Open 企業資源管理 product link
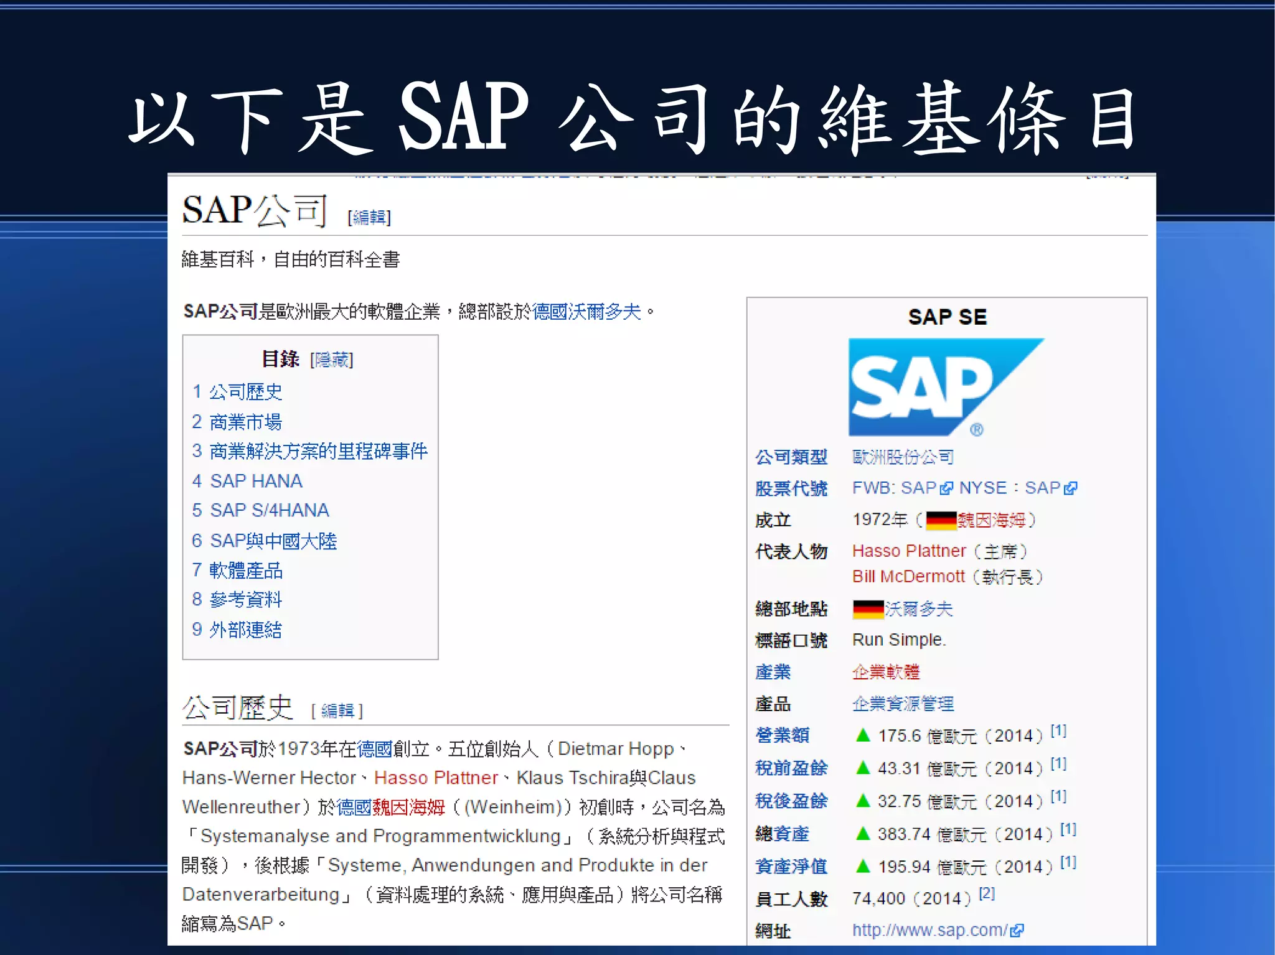Screen dimensions: 1275x955 click(903, 704)
